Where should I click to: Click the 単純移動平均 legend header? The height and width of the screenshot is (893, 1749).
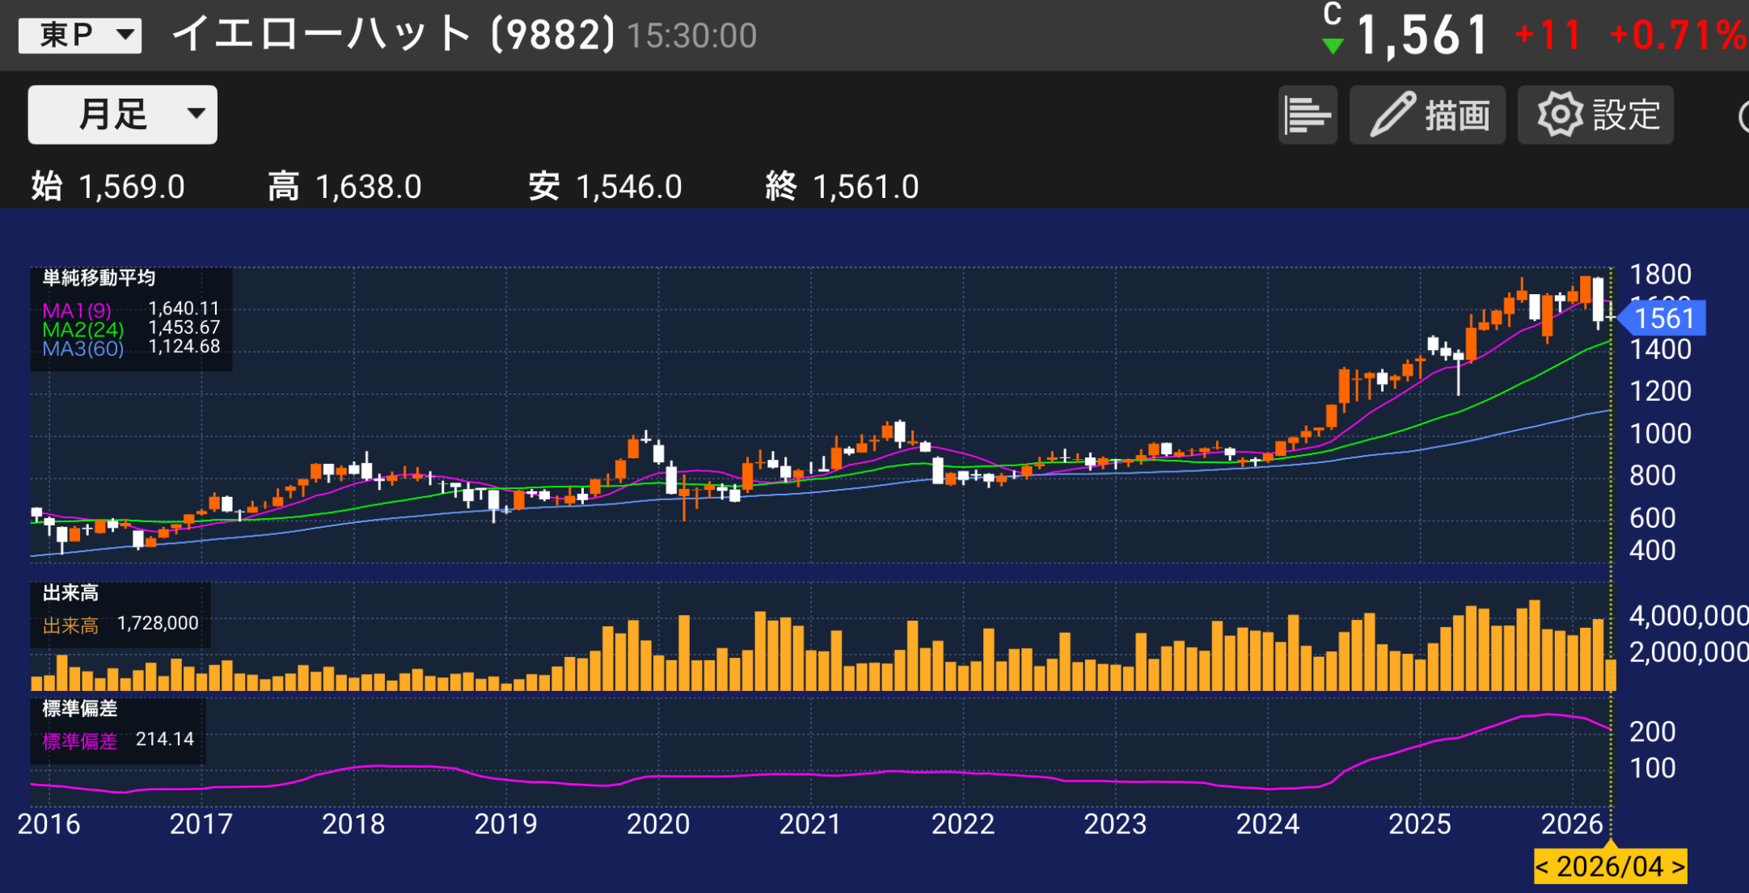pos(99,278)
